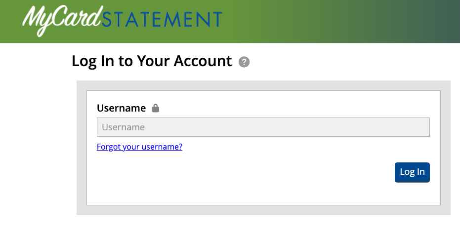Open help for Log In to Your Account

[x=244, y=62]
